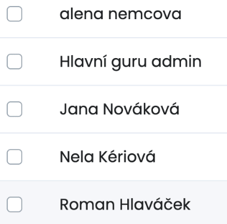The image size is (227, 224).
Task: Click the surname 'Kériová' text
Action: [127, 156]
